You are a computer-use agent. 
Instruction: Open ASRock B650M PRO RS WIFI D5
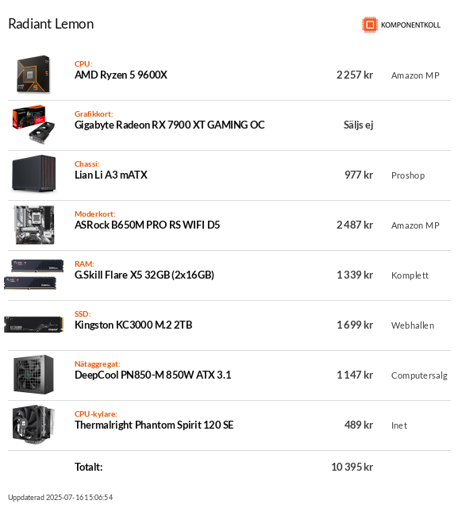pos(147,225)
